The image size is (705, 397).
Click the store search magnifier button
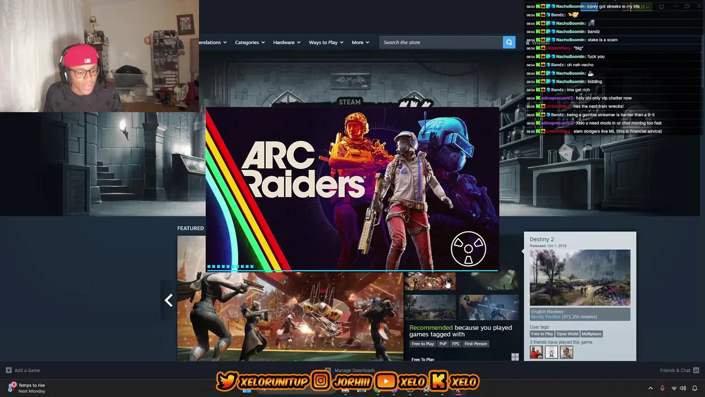coord(509,42)
